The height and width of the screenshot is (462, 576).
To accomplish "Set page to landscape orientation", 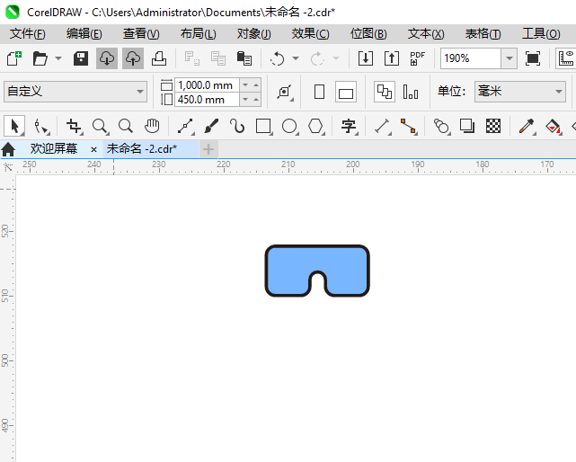I will pos(346,92).
